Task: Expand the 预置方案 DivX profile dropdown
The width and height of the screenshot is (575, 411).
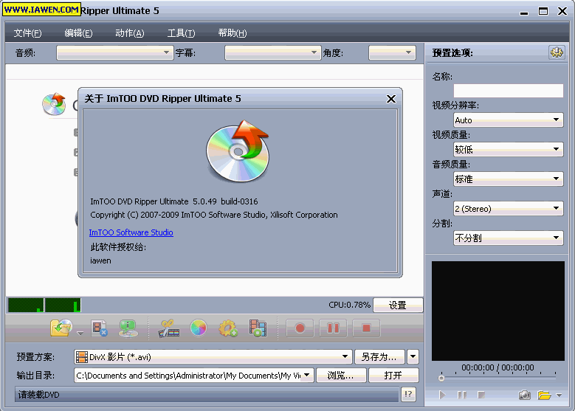Action: (213, 357)
